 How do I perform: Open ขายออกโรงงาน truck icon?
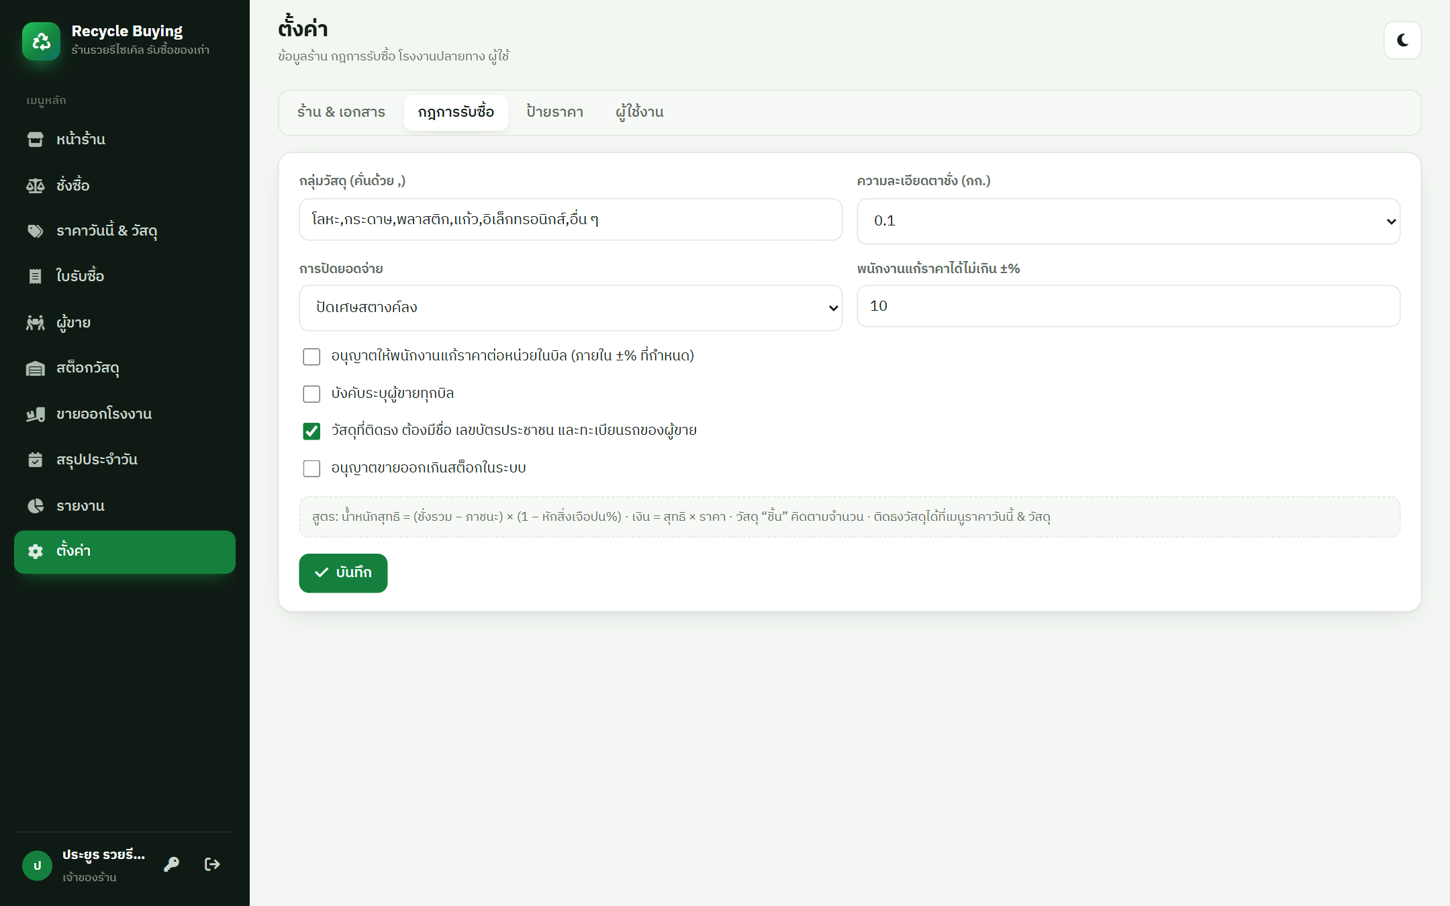click(x=35, y=415)
